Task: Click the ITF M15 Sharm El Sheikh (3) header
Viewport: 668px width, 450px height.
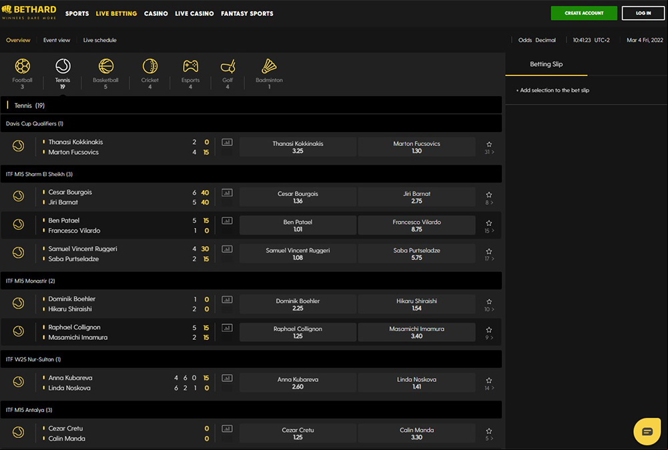Action: point(251,174)
